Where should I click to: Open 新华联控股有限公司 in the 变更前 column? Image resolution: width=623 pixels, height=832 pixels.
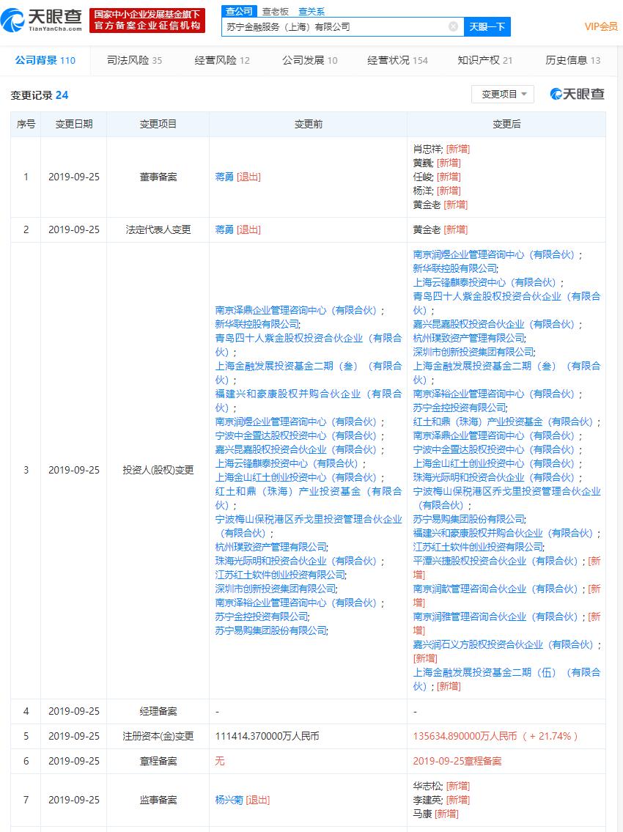pyautogui.click(x=257, y=324)
